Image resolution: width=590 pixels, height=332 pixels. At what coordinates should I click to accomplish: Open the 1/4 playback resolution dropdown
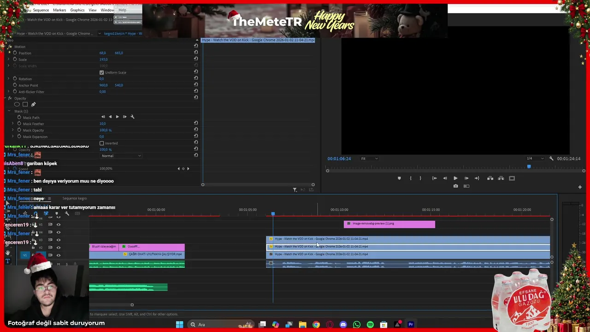tap(535, 158)
